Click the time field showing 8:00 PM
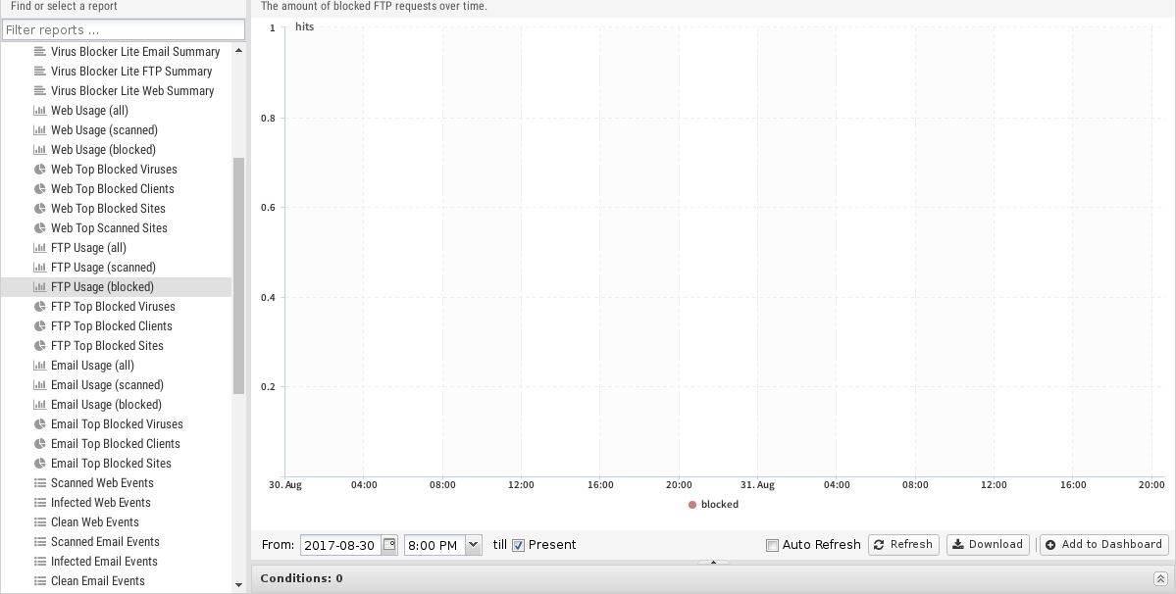Screen dimensions: 1176x594 (435, 545)
